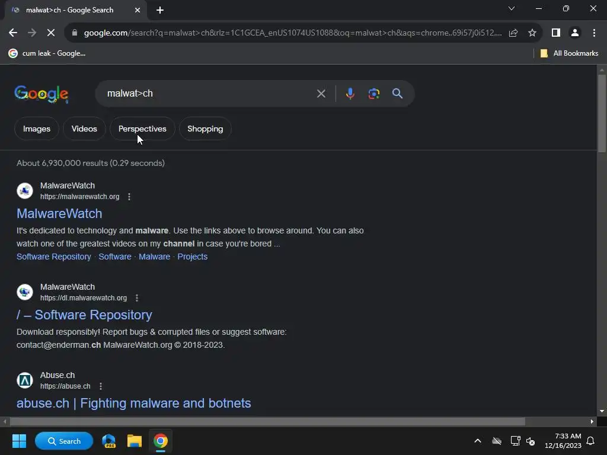This screenshot has width=607, height=455.
Task: Expand the tab search dropdown
Action: coord(512,8)
